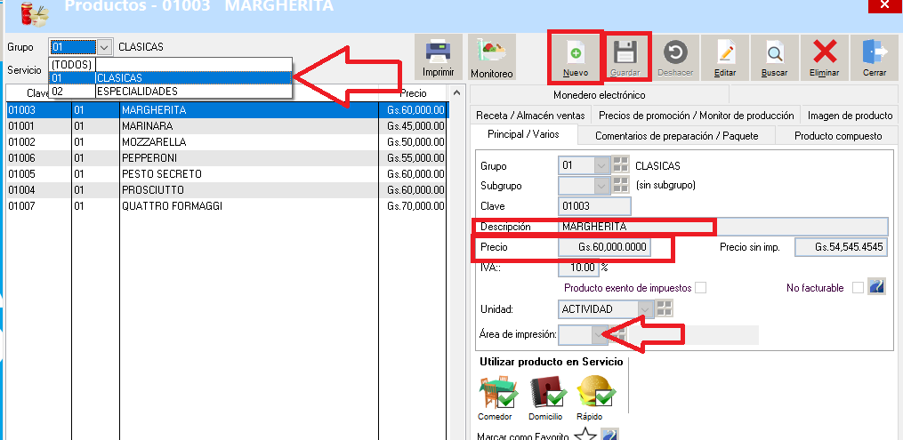903x440 pixels.
Task: Select the QUATTRO FORMAGGI product row
Action: pos(227,206)
